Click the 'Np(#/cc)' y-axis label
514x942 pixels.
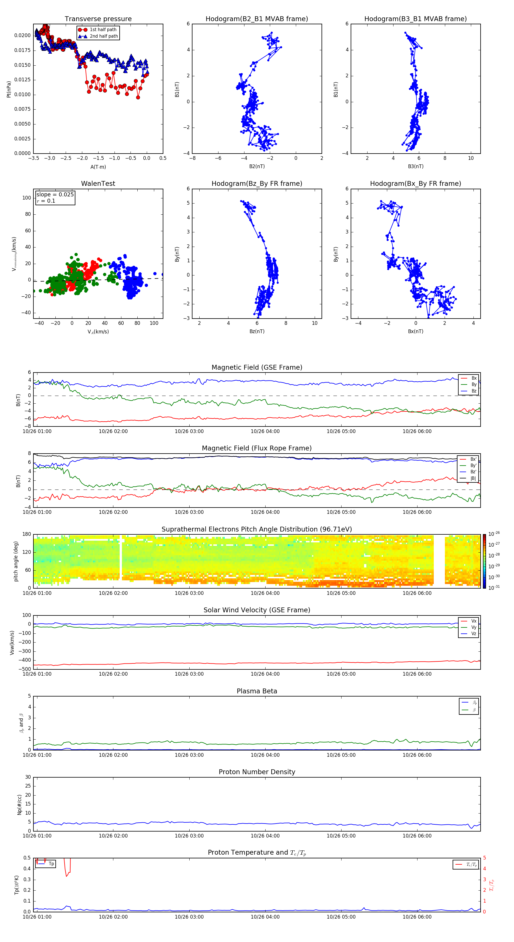(19, 804)
